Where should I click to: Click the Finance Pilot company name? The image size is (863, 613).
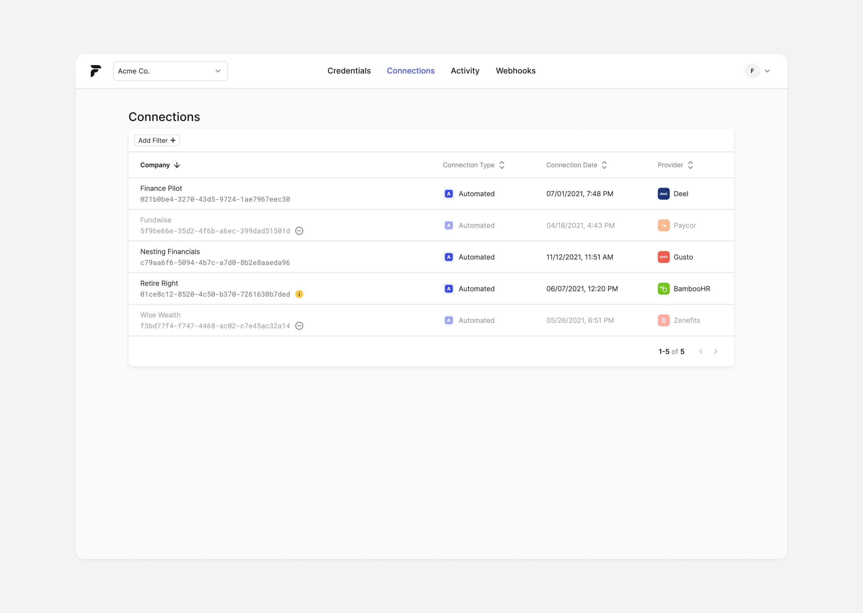161,188
